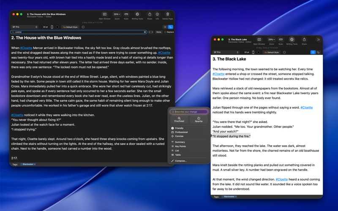This screenshot has height=211, width=338.
Task: Click more options circle in Black Lake format bar
Action: 284,52
